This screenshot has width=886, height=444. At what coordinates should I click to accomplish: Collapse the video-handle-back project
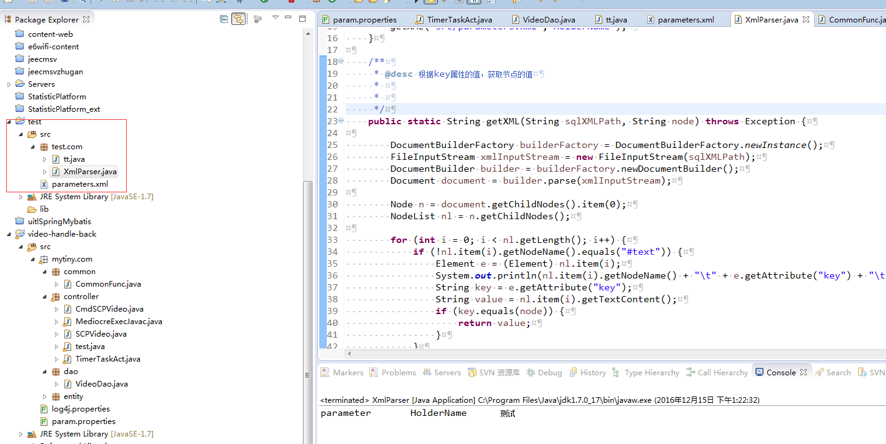(x=9, y=234)
